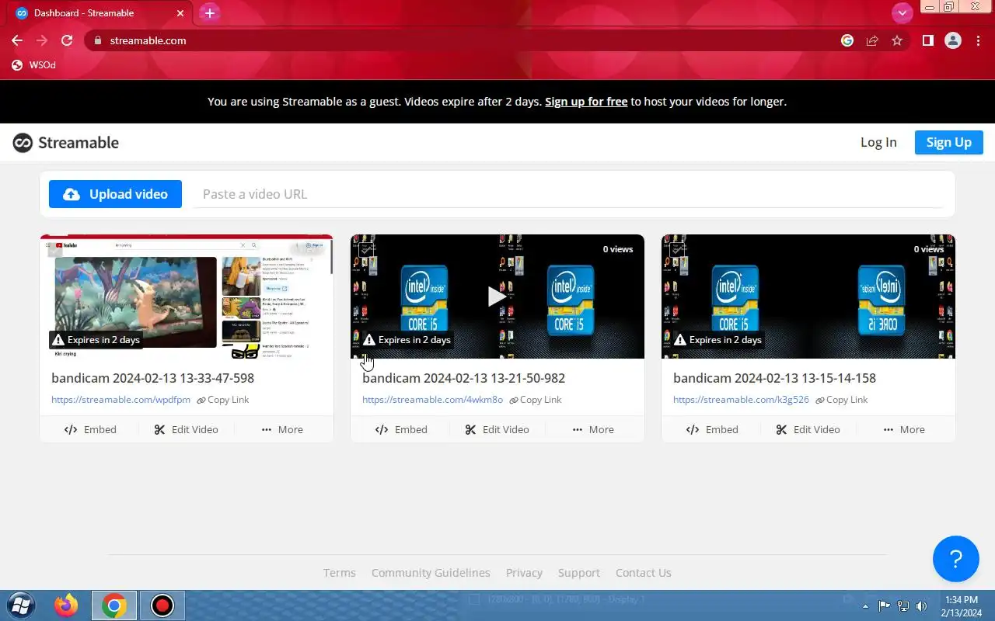Go back with browser back arrow
This screenshot has width=995, height=621.
point(17,40)
